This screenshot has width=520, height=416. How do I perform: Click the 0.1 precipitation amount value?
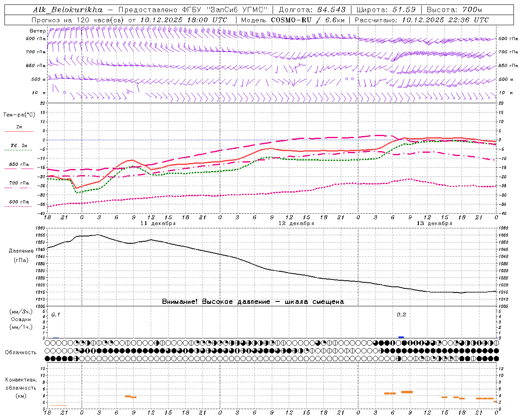pos(56,315)
